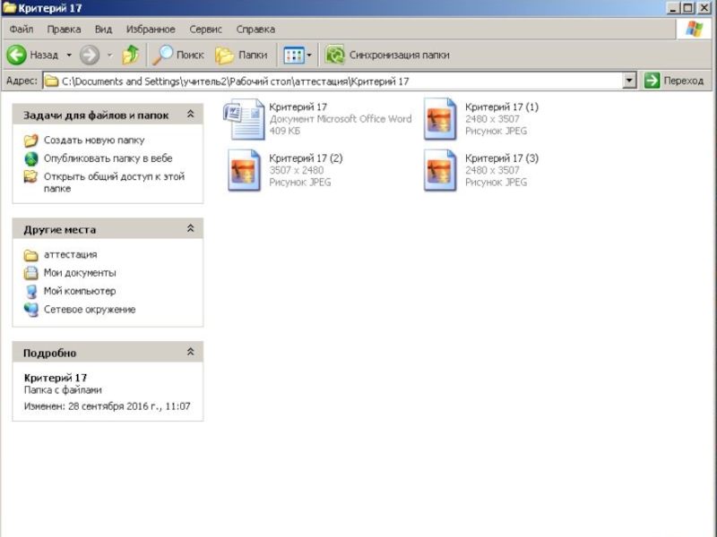Screen dimensions: 717x537
Task: Expand the Views dropdown arrow
Action: click(309, 55)
